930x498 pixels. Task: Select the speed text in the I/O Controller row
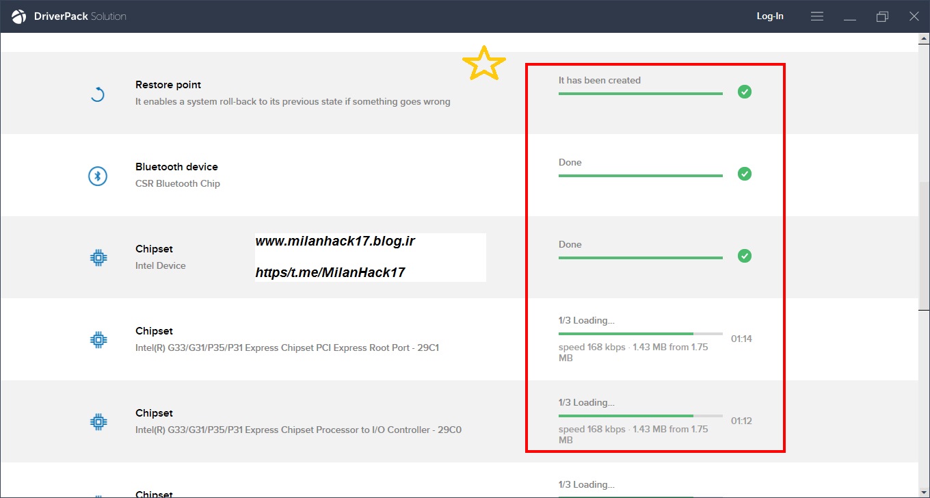click(633, 434)
